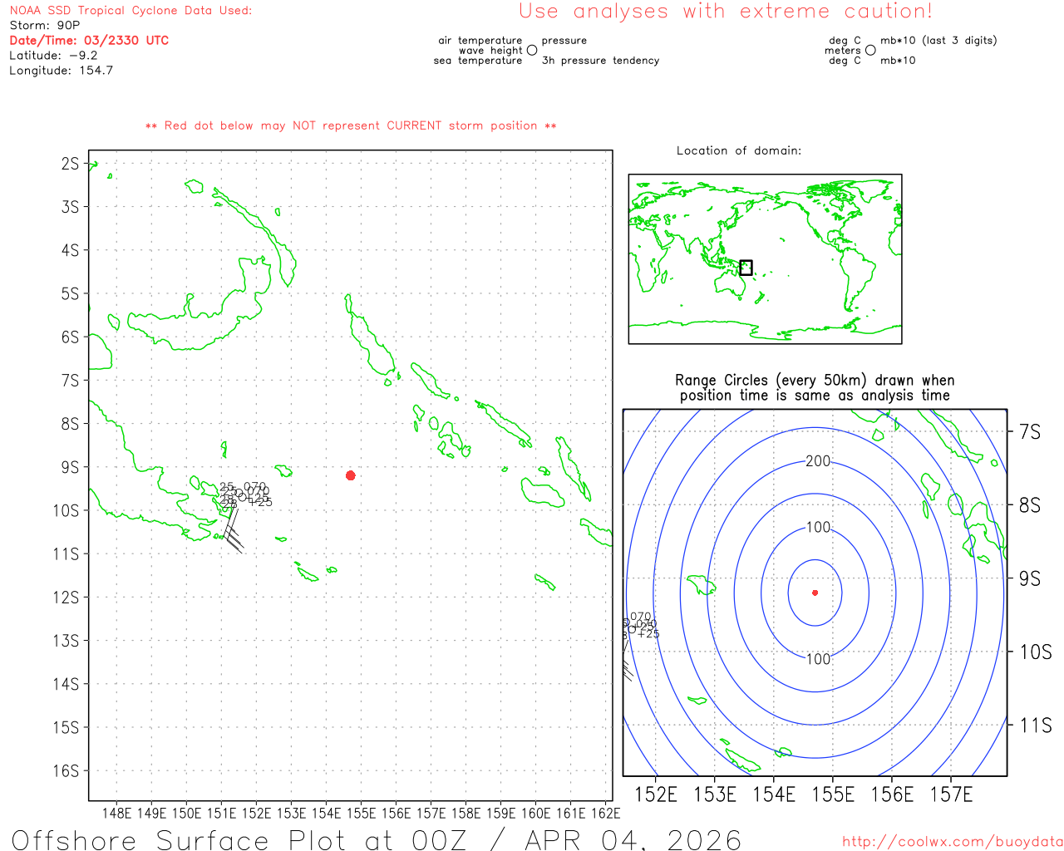Viewport: 1064px width, 851px height.
Task: Click the NOAA SSD Tropical Cyclone header
Action: click(131, 10)
